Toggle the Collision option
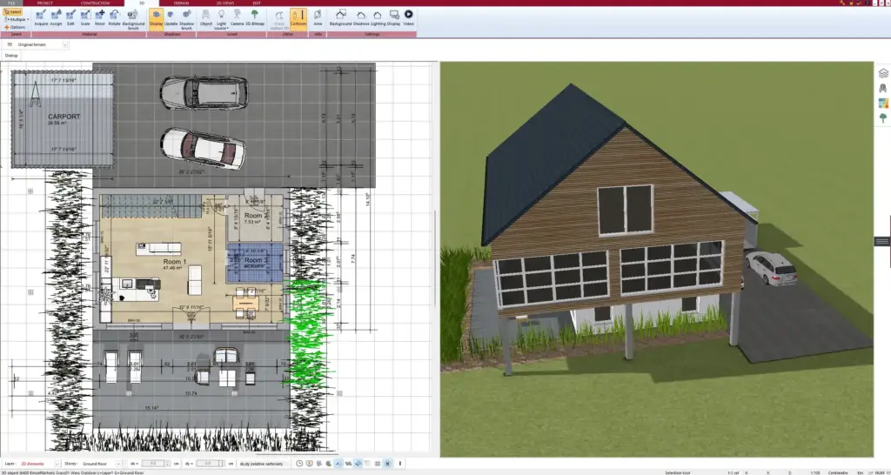The image size is (891, 475). click(x=298, y=17)
